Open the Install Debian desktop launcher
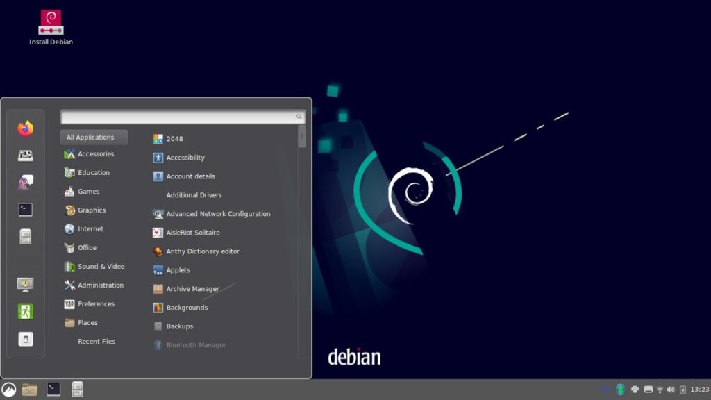The image size is (711, 400). [51, 27]
